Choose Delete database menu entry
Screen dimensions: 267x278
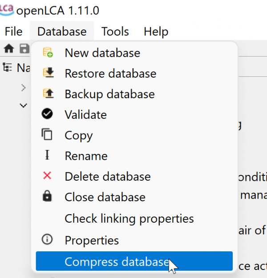134,176
